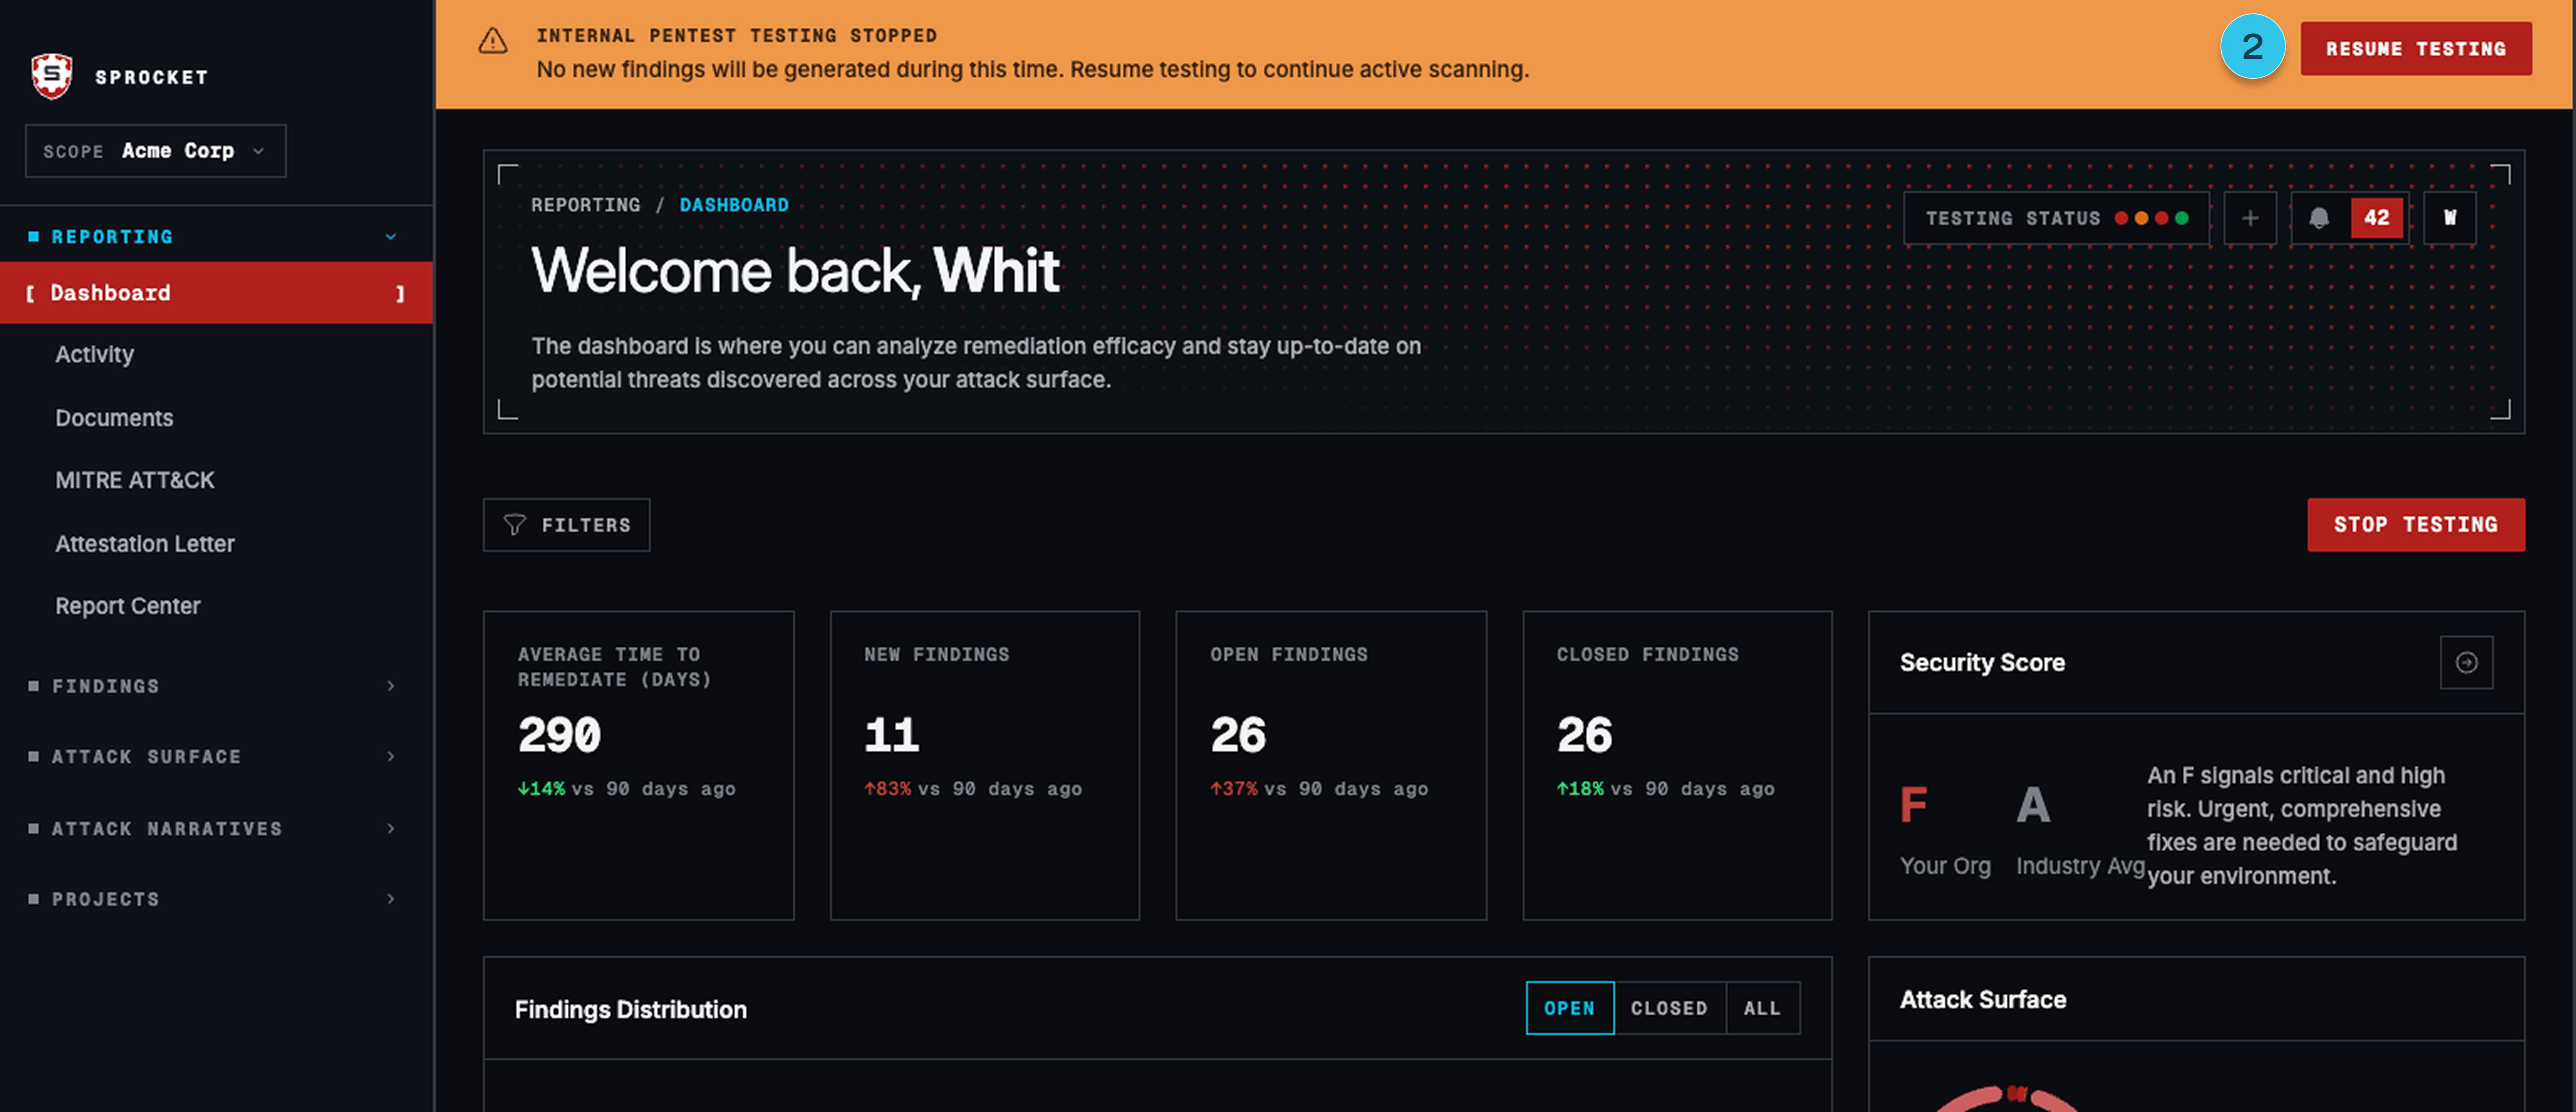This screenshot has height=1112, width=2576.
Task: Click the ↑37% vs 90 days ago text
Action: point(1319,789)
